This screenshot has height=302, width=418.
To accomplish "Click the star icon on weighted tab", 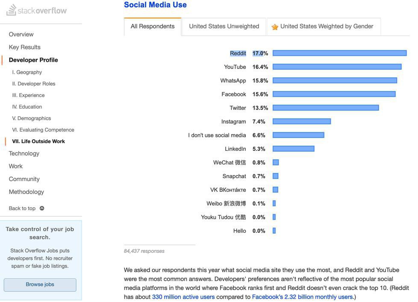I will pyautogui.click(x=275, y=27).
